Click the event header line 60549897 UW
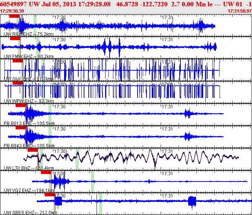 click(x=126, y=4)
